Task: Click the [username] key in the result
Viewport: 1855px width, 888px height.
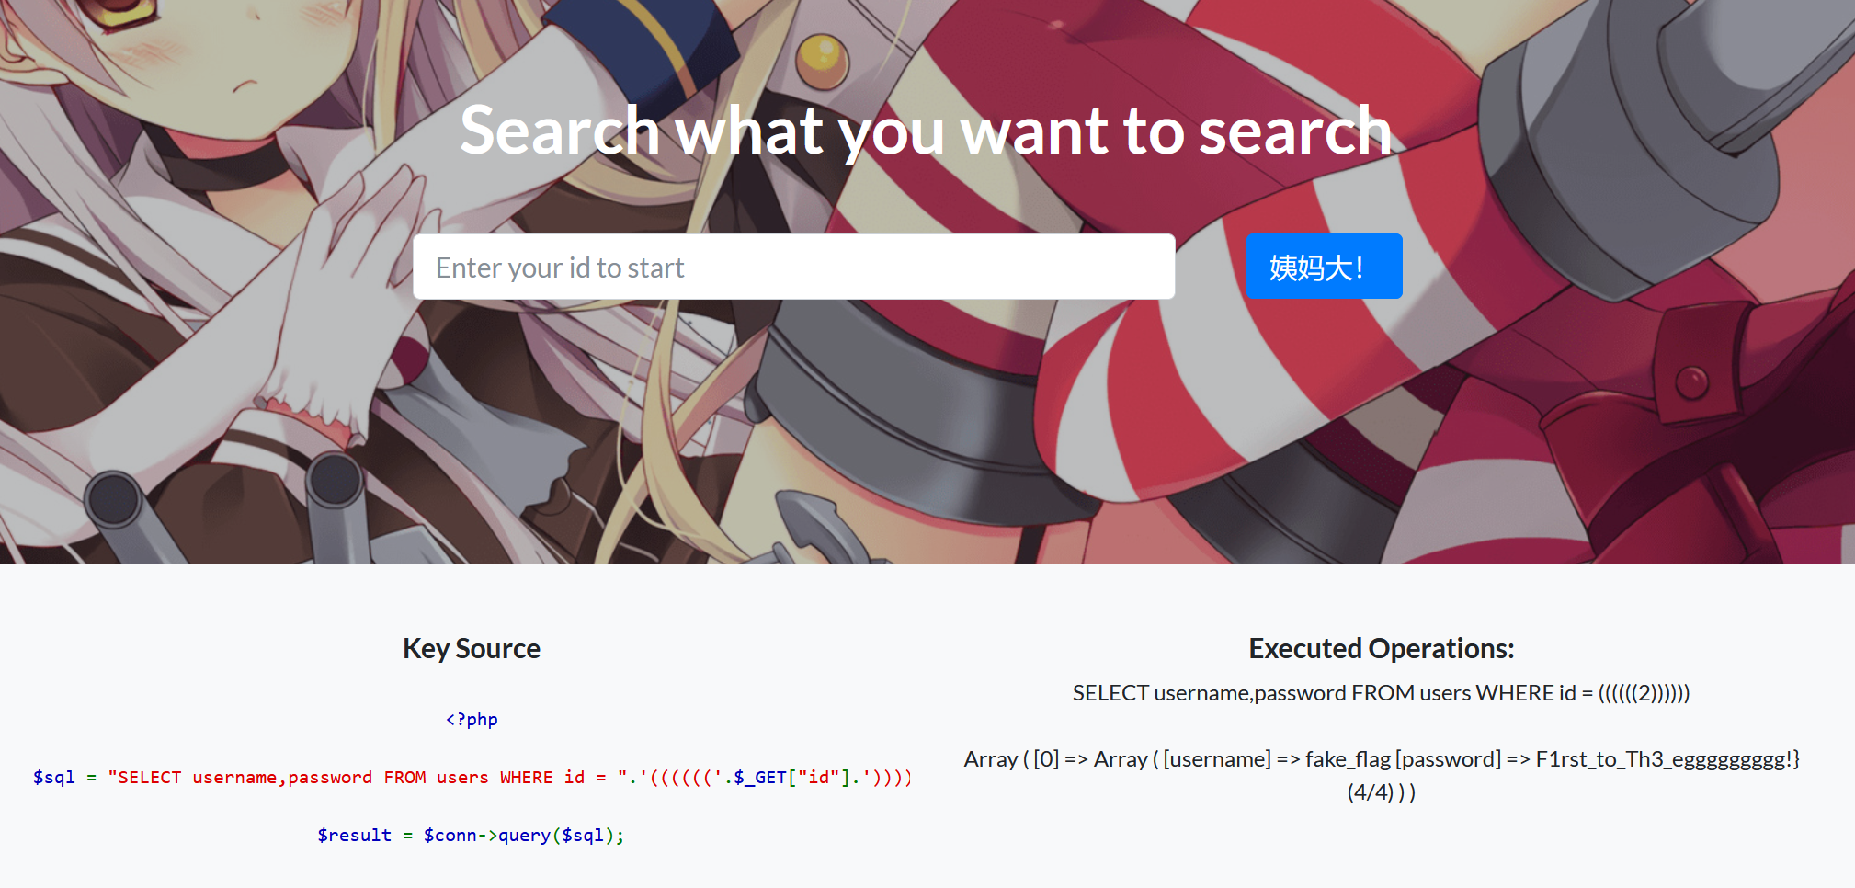Action: coord(1217,759)
